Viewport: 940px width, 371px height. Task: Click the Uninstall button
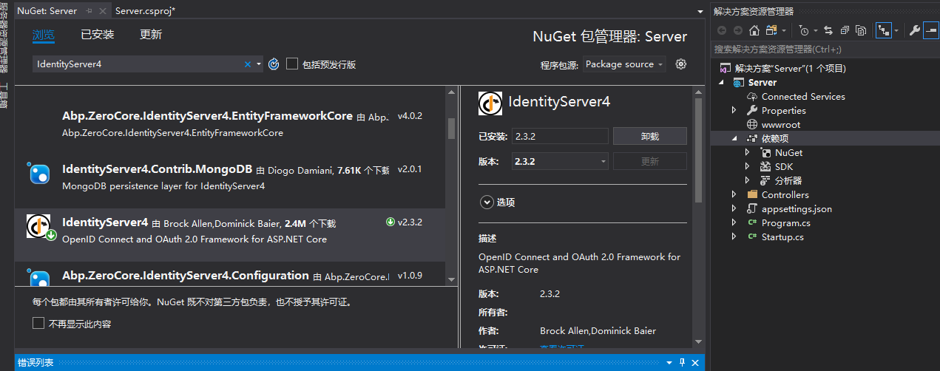coord(650,136)
